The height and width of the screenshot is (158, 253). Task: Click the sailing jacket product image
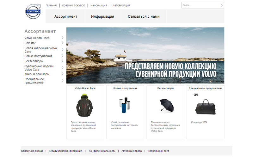coord(84,105)
